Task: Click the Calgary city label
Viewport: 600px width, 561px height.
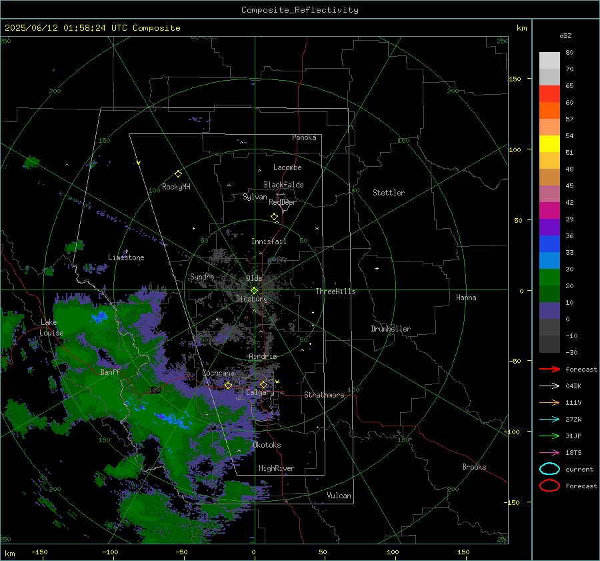Action: tap(260, 392)
